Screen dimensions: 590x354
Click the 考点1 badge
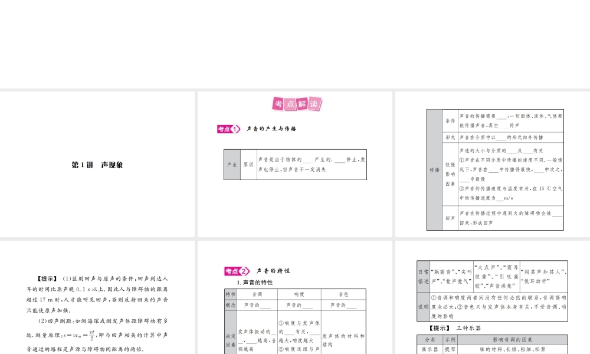228,129
